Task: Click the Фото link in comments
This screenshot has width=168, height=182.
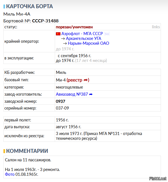Action: tap(10, 174)
